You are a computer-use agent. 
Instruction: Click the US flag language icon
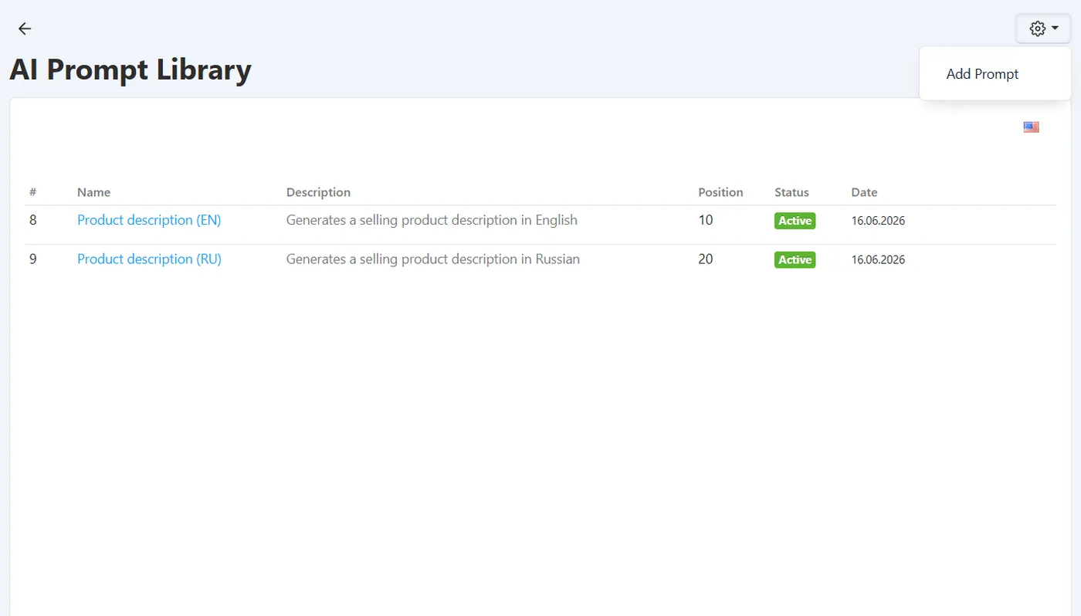(x=1031, y=127)
